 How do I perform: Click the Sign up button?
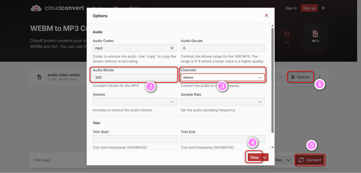click(x=309, y=8)
